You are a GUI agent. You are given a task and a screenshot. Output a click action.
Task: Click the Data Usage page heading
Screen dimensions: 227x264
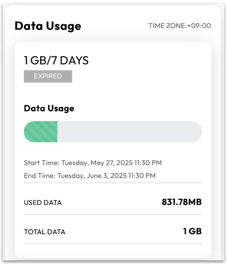[48, 26]
